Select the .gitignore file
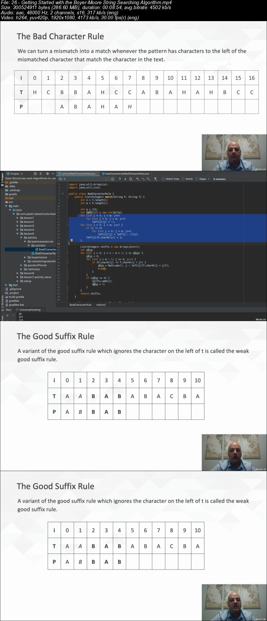Image resolution: width=267 pixels, height=621 pixels. (x=13, y=289)
